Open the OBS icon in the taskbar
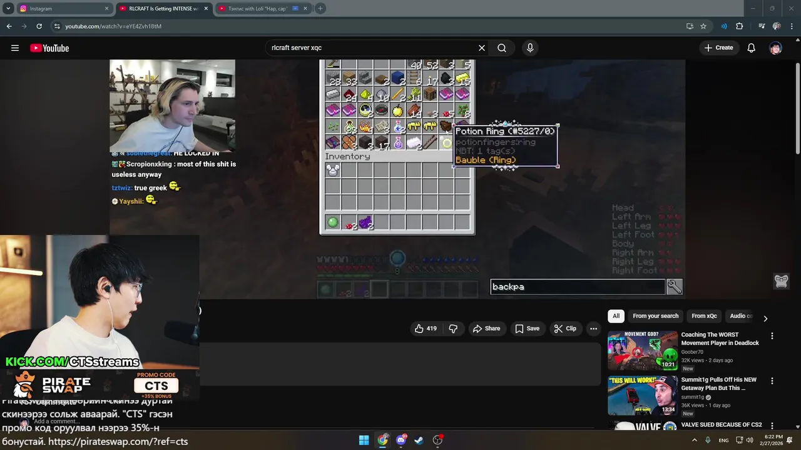Screen dimensions: 801x450 pyautogui.click(x=438, y=440)
